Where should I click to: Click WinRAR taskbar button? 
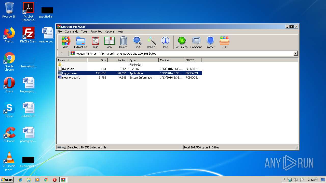(x=63, y=180)
